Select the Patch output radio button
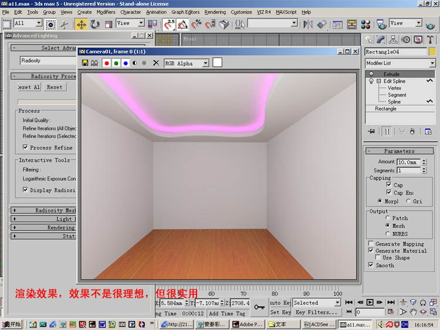440x330 pixels. (387, 218)
